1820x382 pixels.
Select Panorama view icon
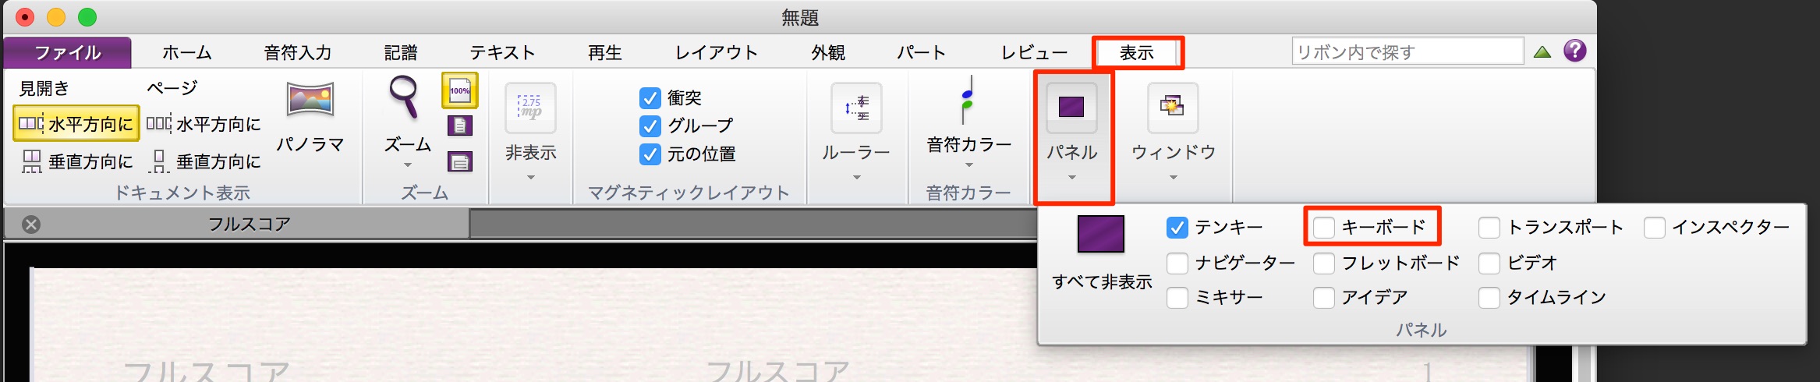[x=310, y=99]
